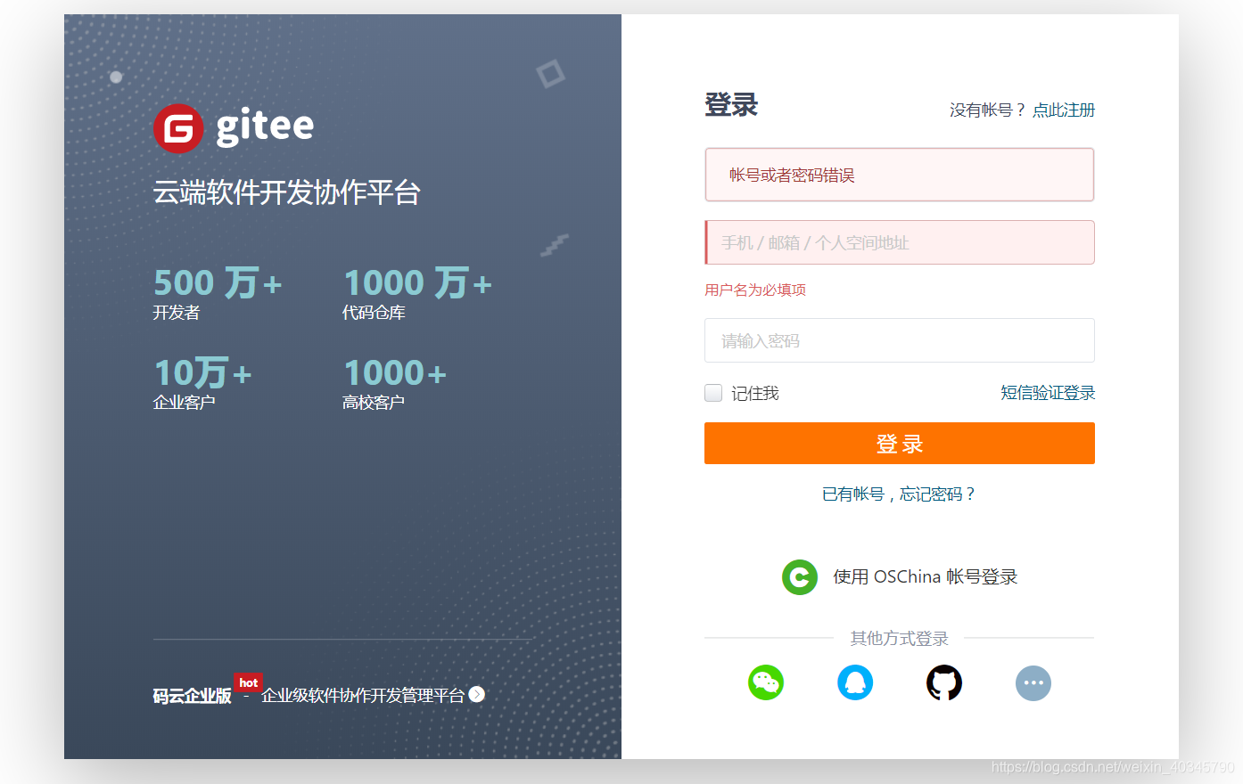Focus the 请输入密码 password field
1243x784 pixels.
coord(899,340)
